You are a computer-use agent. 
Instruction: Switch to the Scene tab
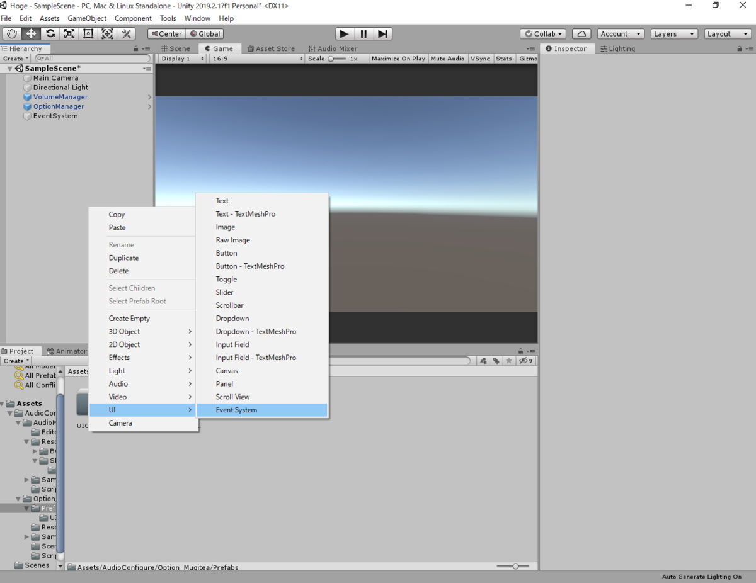pos(176,48)
